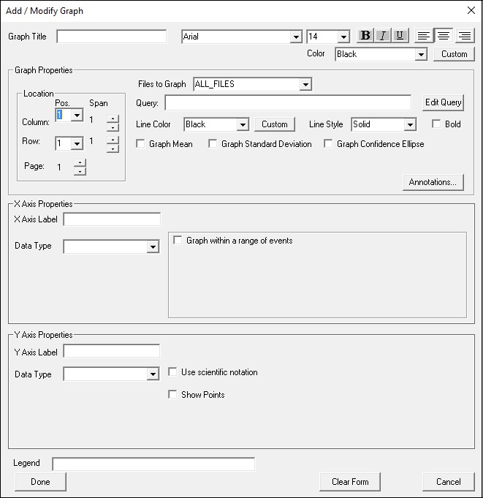
Task: Toggle Graph within a range of events
Action: [178, 241]
